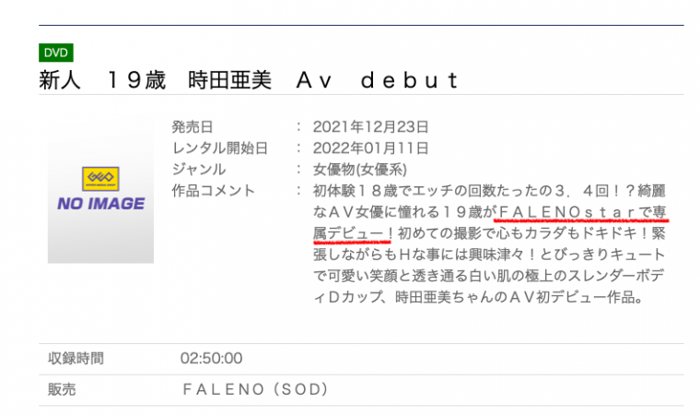This screenshot has height=415, width=700.
Task: Click the NO IMAGE text in the placeholder
Action: [100, 204]
